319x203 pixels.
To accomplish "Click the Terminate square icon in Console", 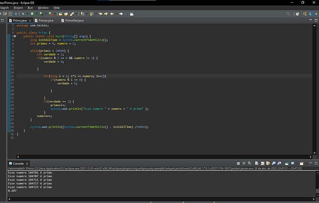I will [x=238, y=163].
